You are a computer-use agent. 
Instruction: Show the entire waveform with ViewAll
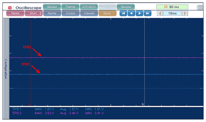89,13
